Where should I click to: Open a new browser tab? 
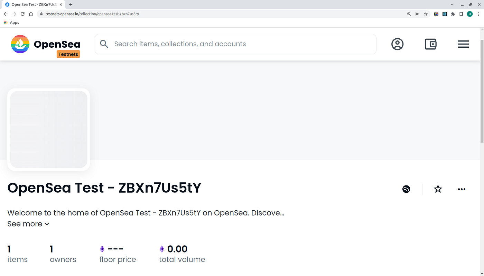coord(71,4)
